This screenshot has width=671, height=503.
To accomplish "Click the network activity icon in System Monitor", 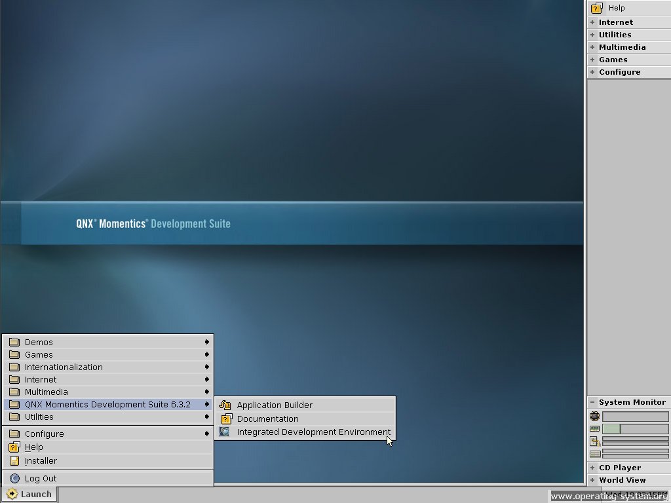I will click(x=595, y=441).
